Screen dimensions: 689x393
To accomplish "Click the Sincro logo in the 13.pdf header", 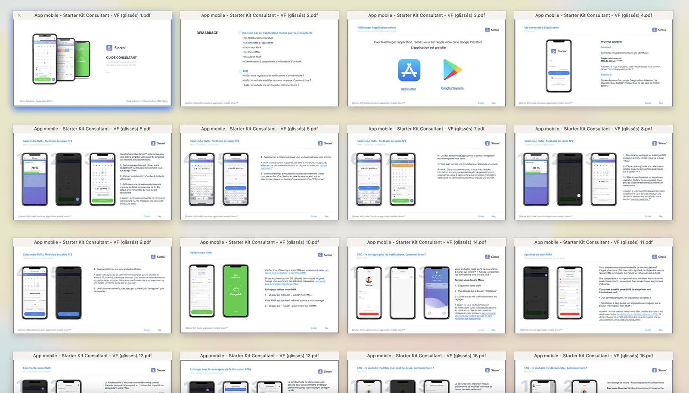I will pyautogui.click(x=325, y=371).
